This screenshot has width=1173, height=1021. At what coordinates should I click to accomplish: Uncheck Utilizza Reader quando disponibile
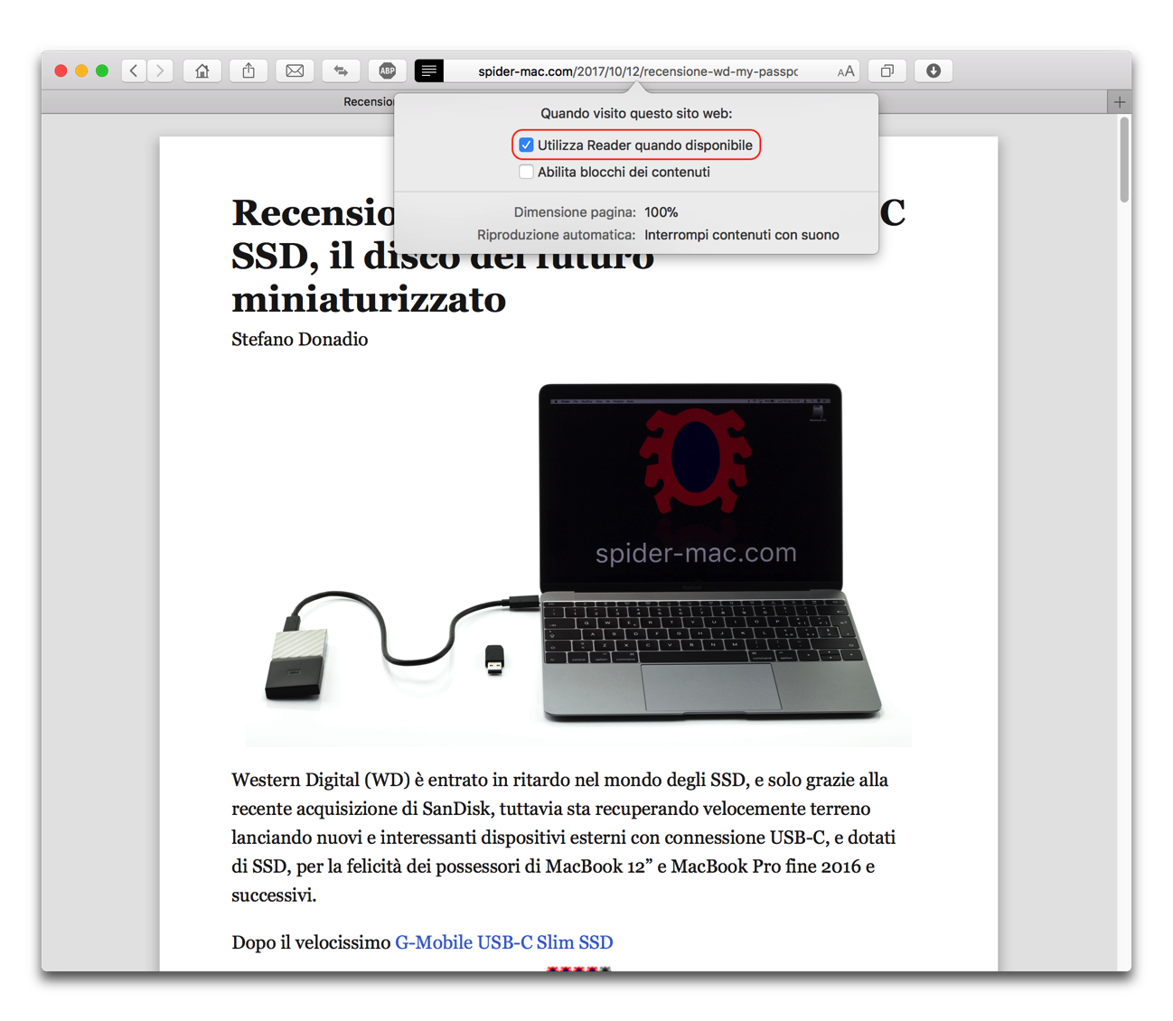click(526, 145)
